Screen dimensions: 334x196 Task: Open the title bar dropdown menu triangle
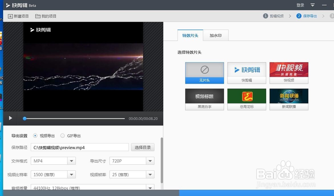[x=313, y=5]
